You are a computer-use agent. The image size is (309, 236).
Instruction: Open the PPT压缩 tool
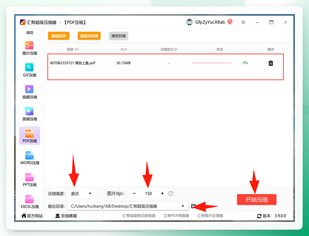29,180
